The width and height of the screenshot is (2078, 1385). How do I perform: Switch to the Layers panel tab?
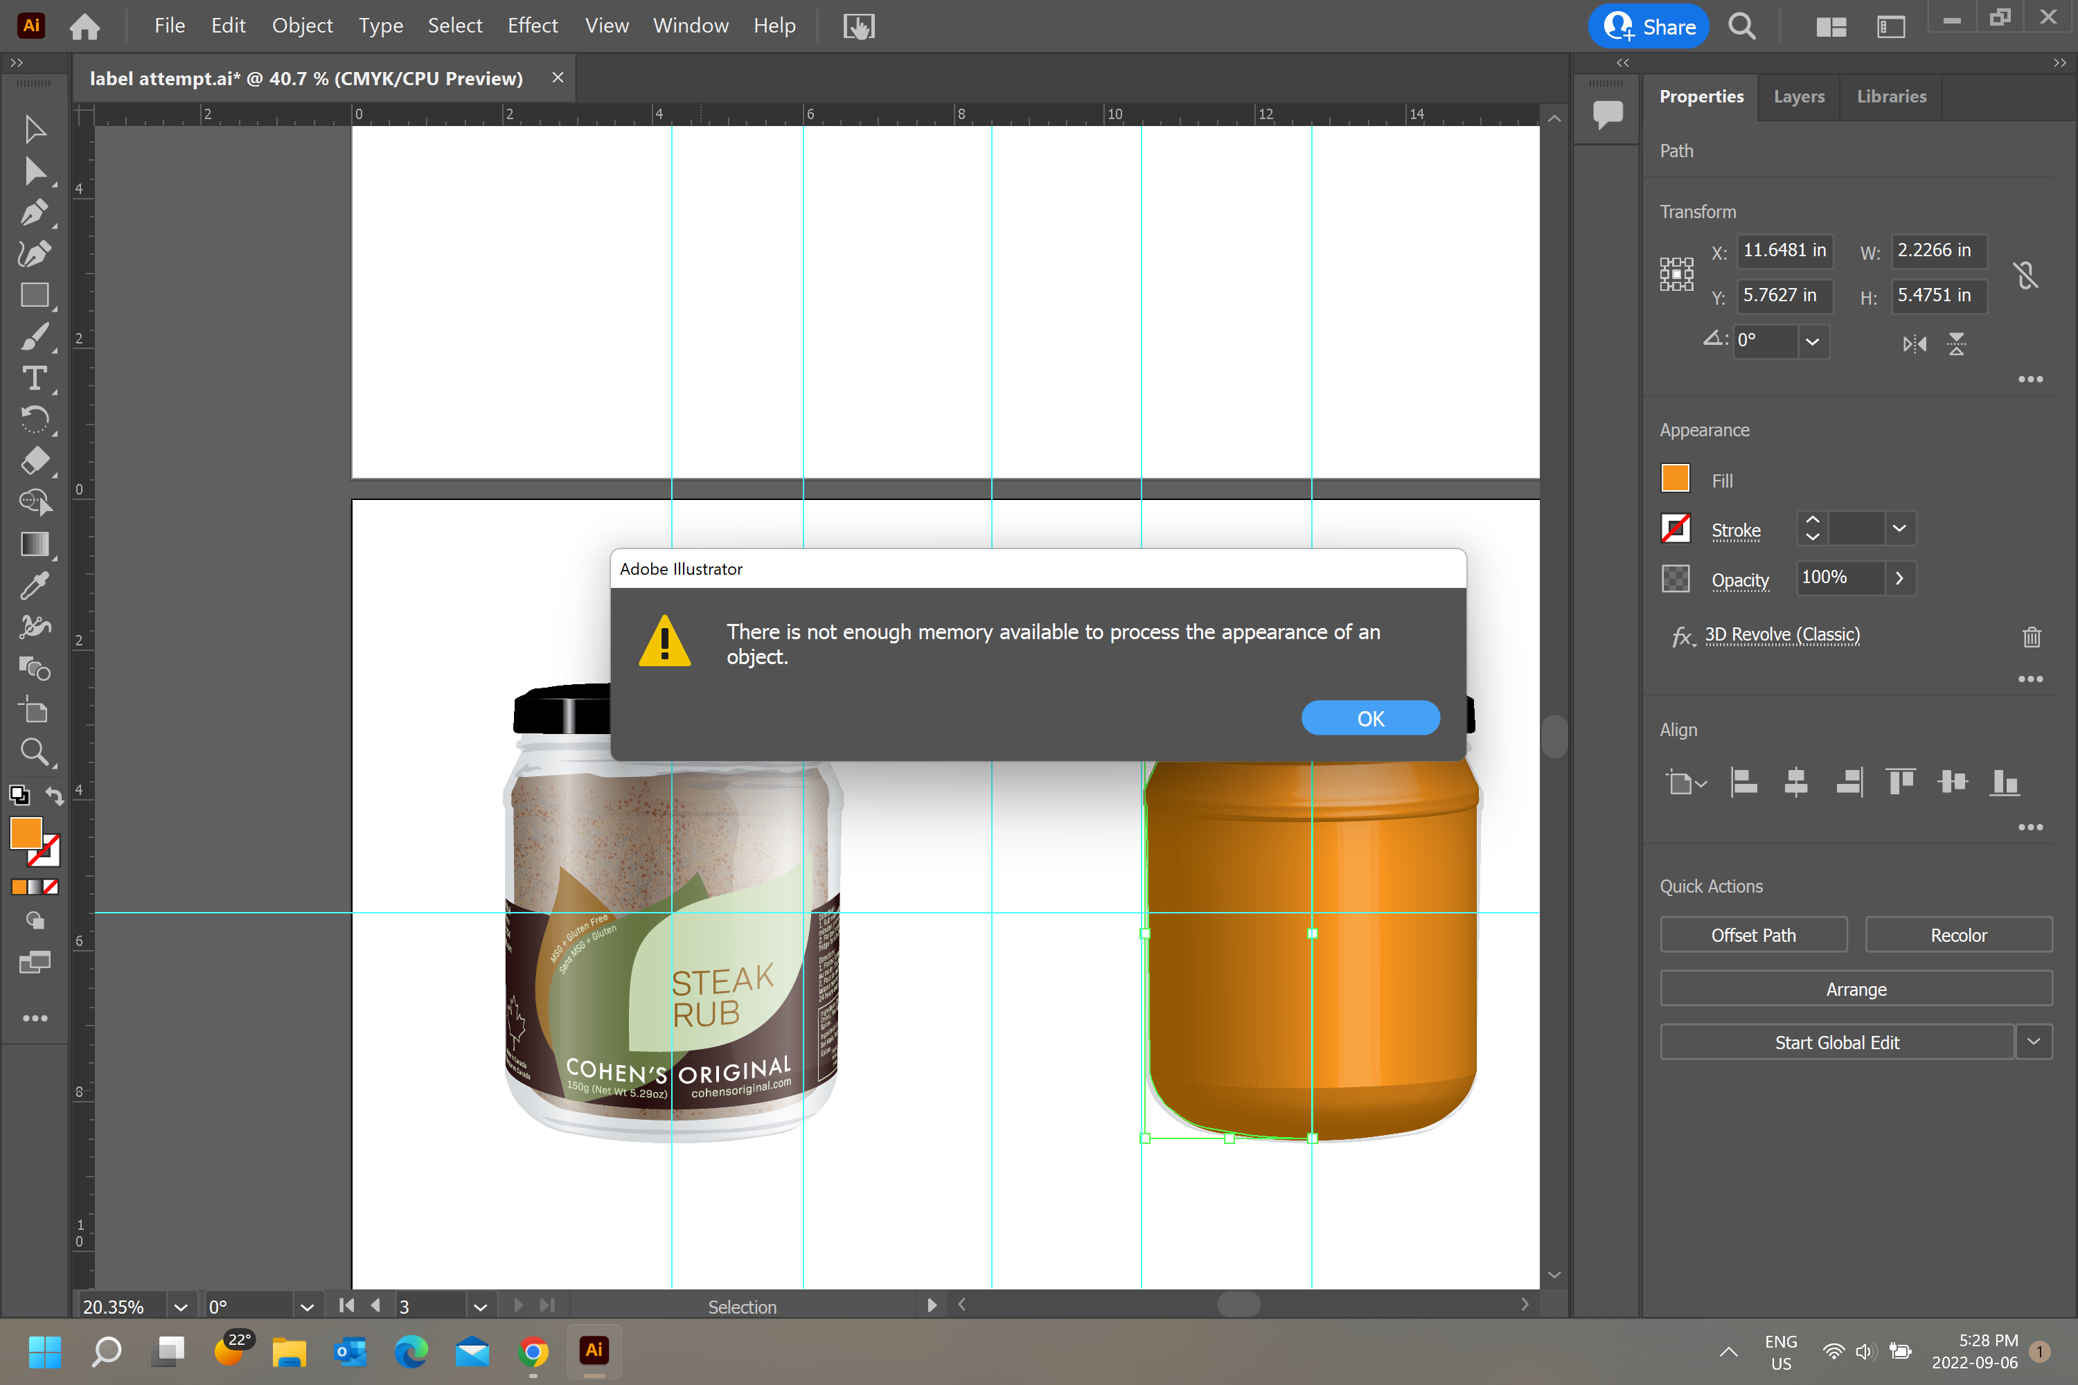pos(1797,96)
